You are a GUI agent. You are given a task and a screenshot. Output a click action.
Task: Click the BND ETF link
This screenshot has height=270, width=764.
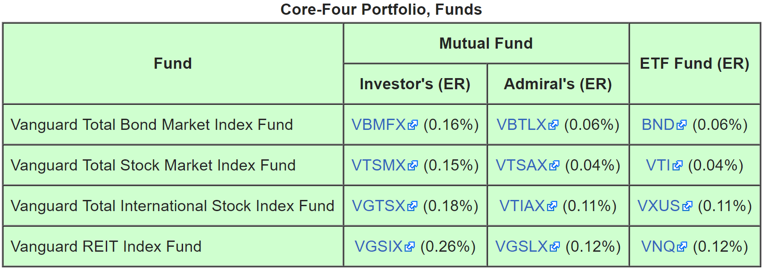(658, 125)
